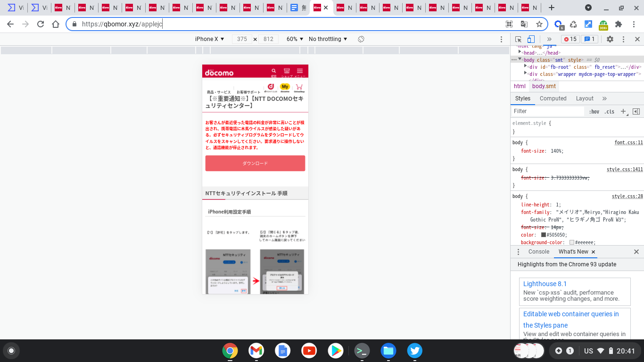Bookmark this page with the star icon
The width and height of the screenshot is (644, 362).
pos(539,24)
